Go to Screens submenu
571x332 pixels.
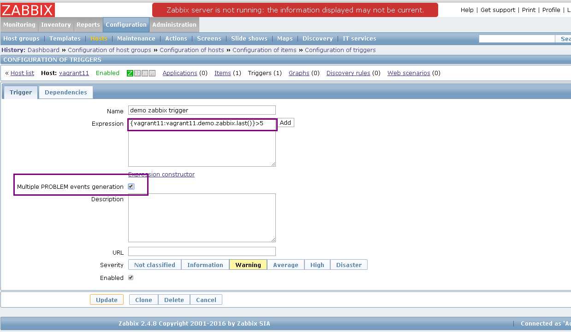209,39
